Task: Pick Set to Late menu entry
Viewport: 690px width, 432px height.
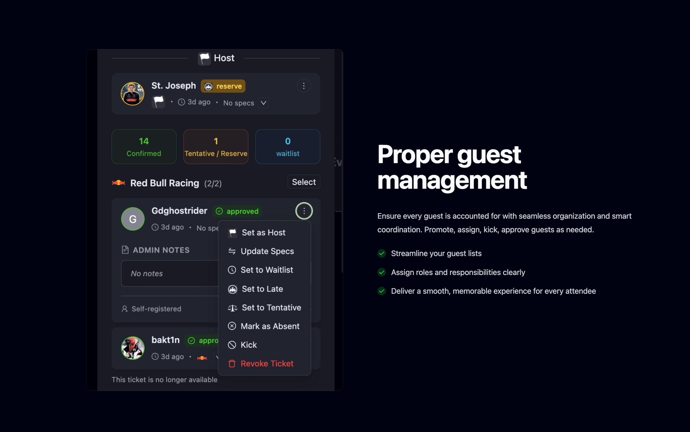Action: click(262, 289)
